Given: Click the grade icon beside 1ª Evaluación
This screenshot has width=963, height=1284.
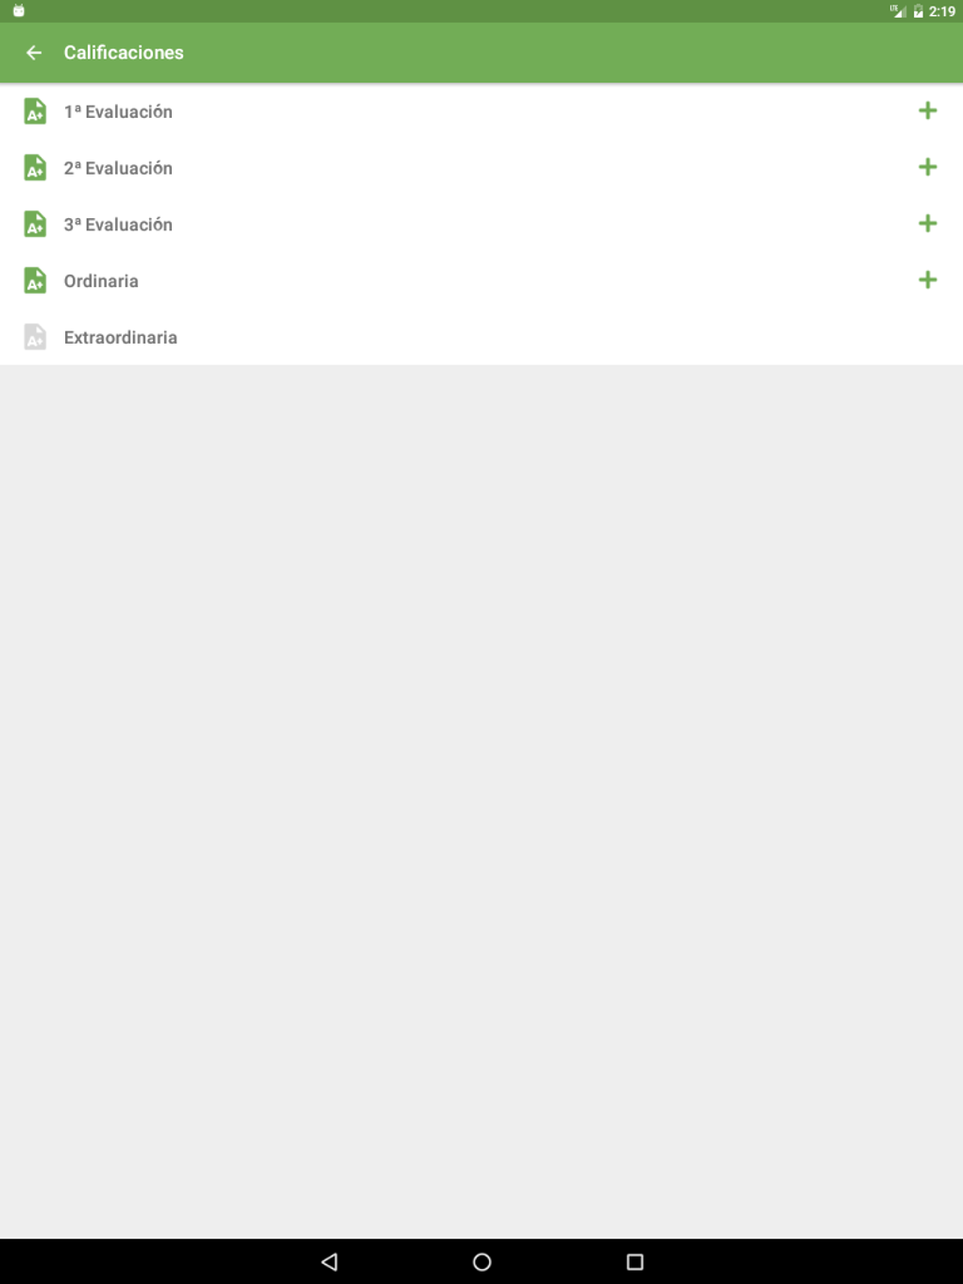Looking at the screenshot, I should [x=35, y=111].
